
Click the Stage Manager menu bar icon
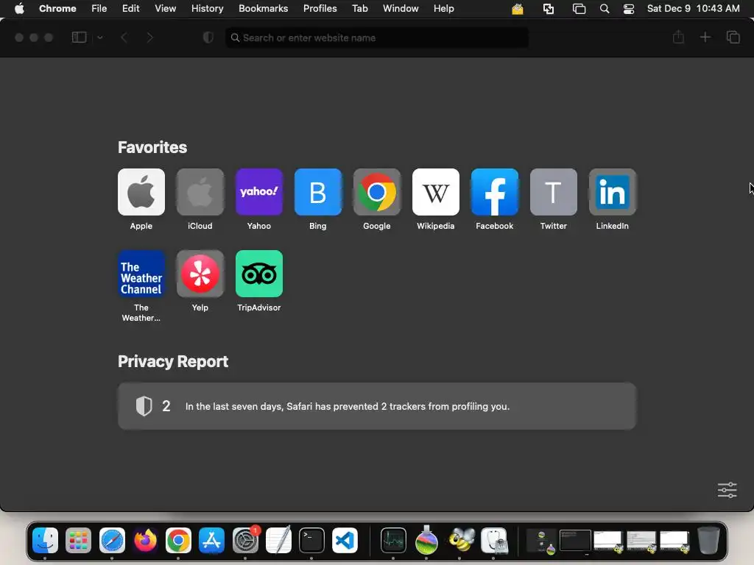point(579,9)
